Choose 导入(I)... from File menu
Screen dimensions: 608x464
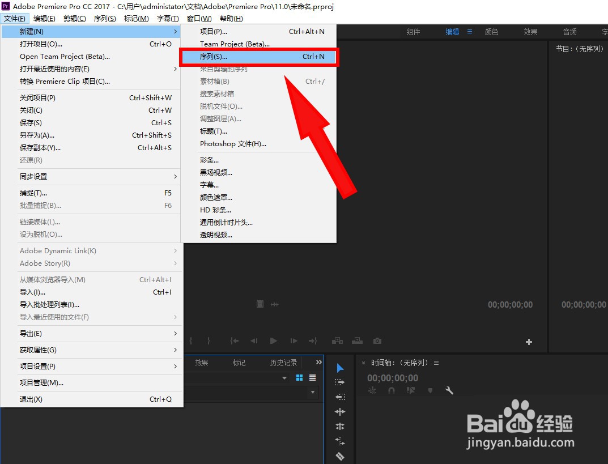tap(92, 292)
